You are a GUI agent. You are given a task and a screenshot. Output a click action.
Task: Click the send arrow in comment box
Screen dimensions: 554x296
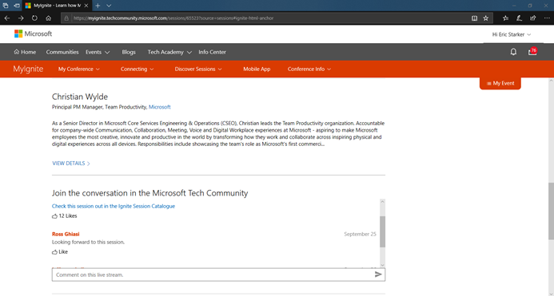(x=378, y=274)
